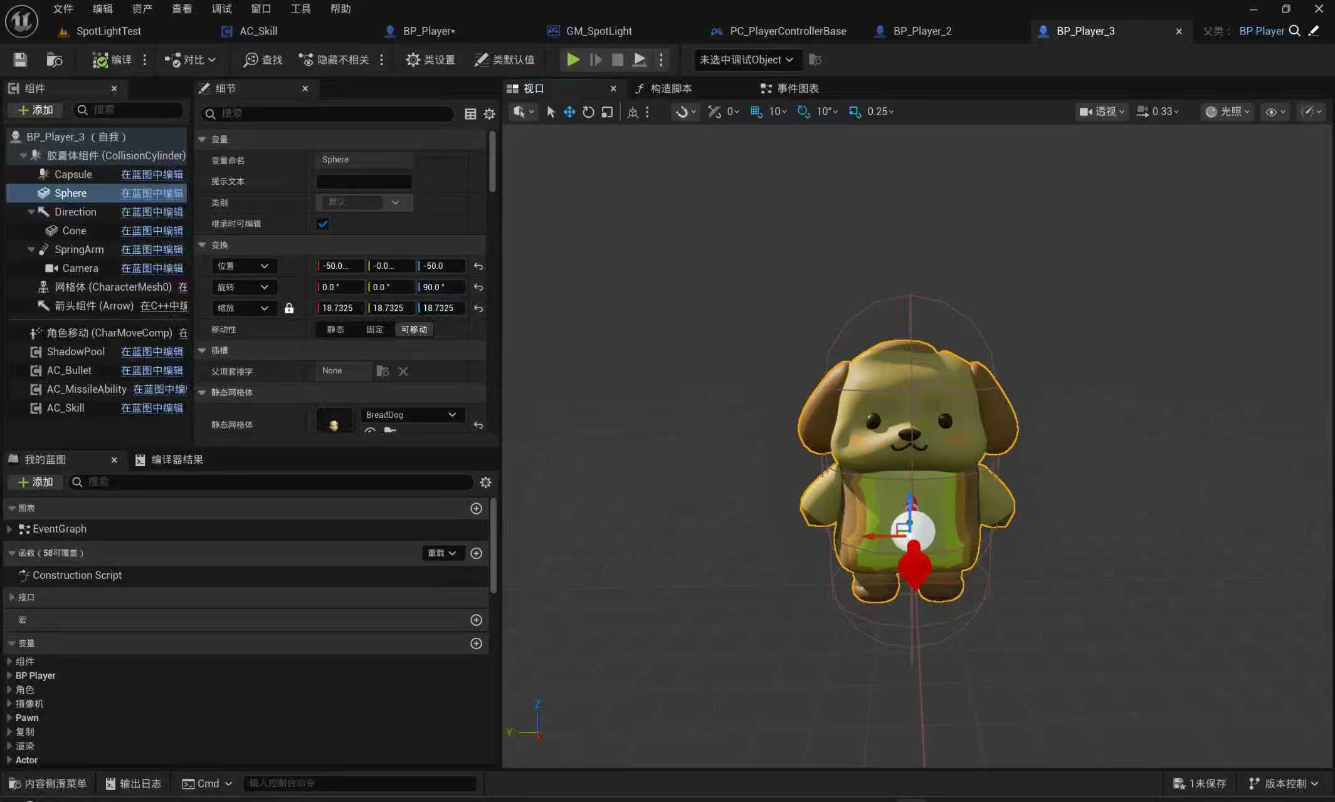This screenshot has width=1335, height=802.
Task: Click the green Play simulation button
Action: (x=573, y=60)
